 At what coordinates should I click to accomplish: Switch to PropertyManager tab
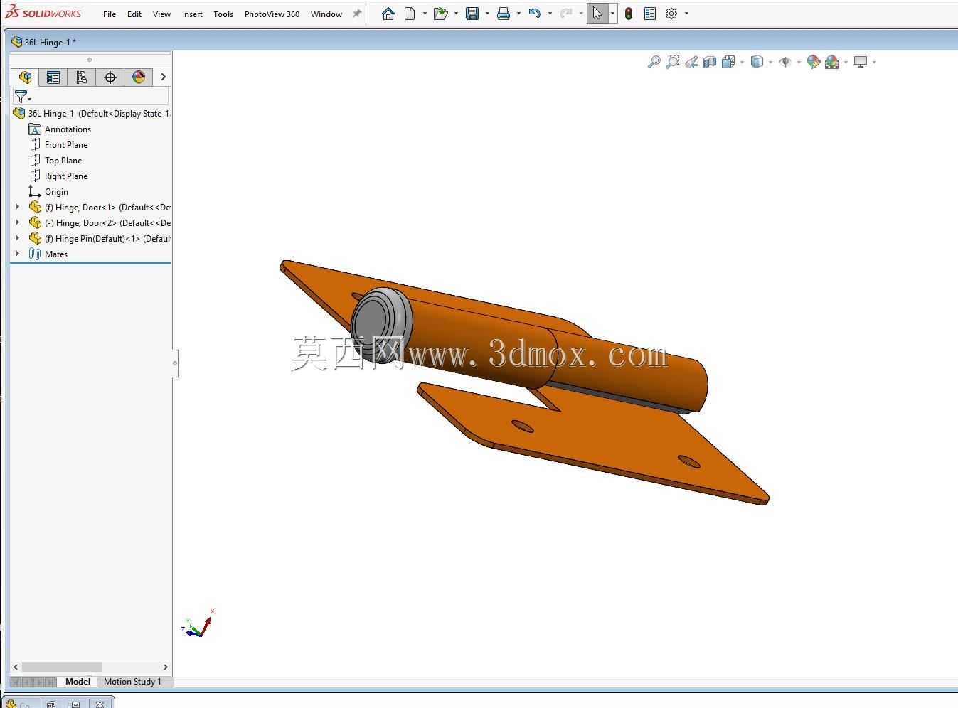53,77
